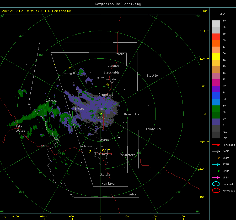Click the RedDeer city label
The width and height of the screenshot is (236, 220).
tap(111, 79)
